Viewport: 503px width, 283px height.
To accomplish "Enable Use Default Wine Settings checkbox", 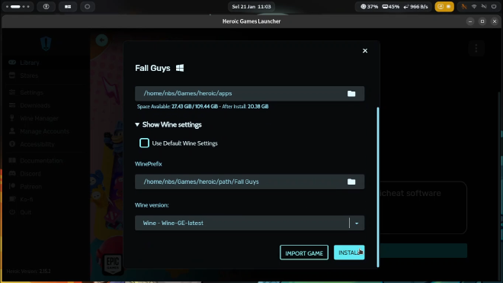I will (144, 143).
